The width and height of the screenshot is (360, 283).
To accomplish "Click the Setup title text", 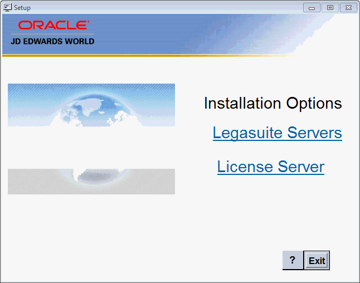I will (x=22, y=8).
